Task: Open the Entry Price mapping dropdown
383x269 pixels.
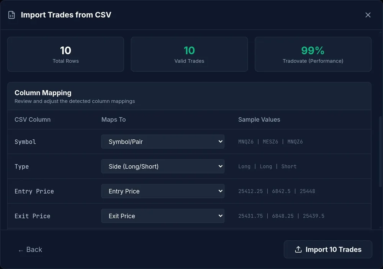Action: coord(163,191)
